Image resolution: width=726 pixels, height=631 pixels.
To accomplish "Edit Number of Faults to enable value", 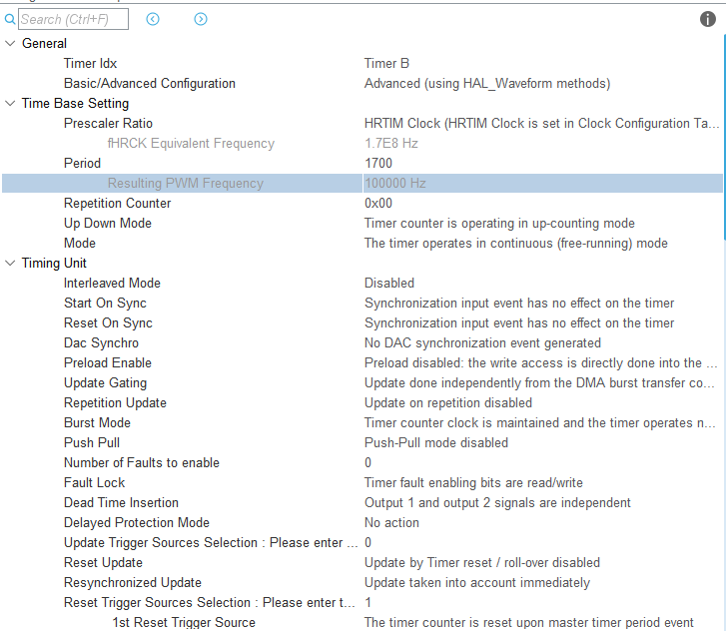I will (x=367, y=462).
